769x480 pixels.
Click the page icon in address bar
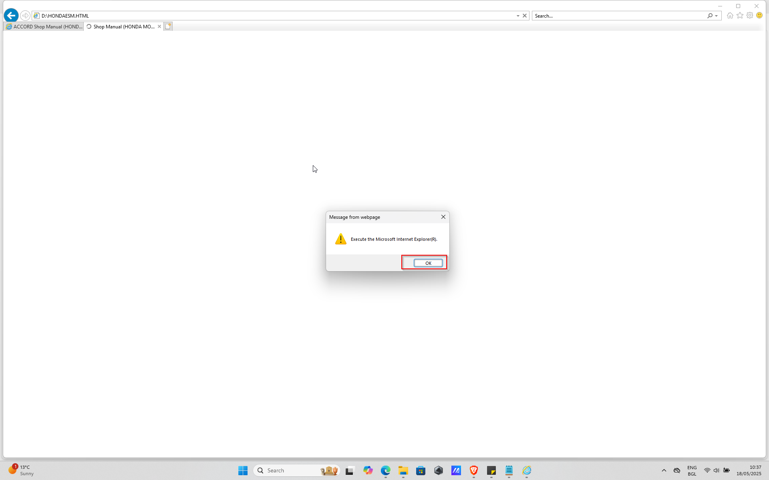click(36, 16)
